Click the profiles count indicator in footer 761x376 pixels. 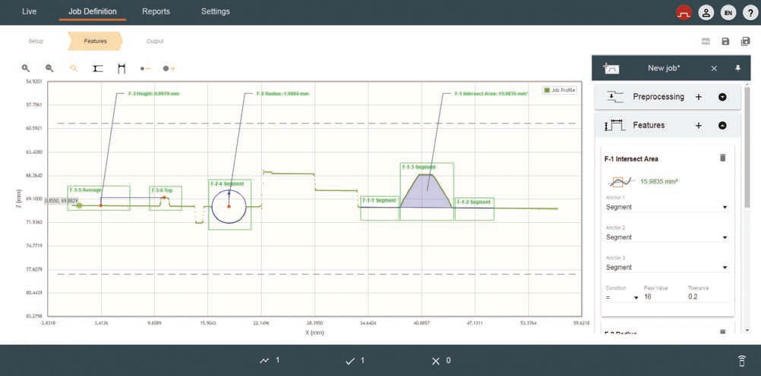[270, 361]
